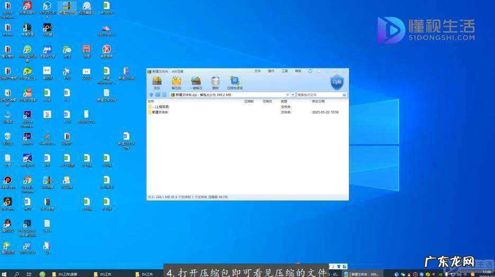
Task: Click the Windows Start button
Action: 4,274
